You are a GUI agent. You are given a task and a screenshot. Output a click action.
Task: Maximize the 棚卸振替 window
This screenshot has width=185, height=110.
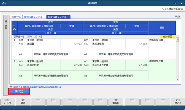point(175,4)
